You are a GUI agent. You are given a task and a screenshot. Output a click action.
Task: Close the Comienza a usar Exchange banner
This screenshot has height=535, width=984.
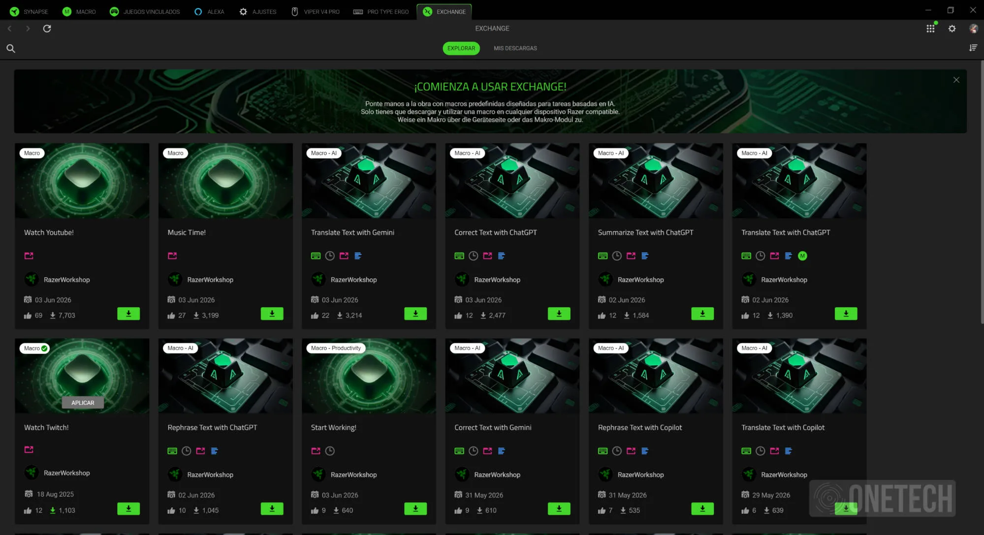(956, 80)
